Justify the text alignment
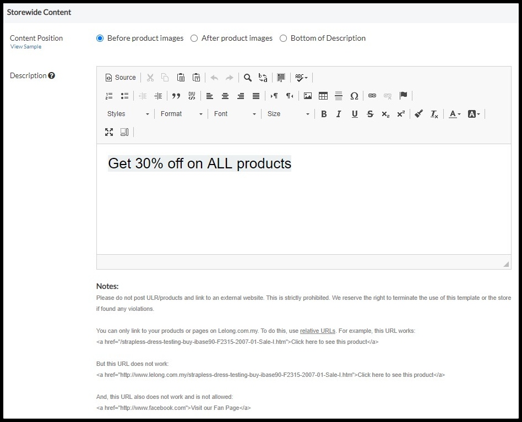The image size is (522, 422). tap(256, 96)
